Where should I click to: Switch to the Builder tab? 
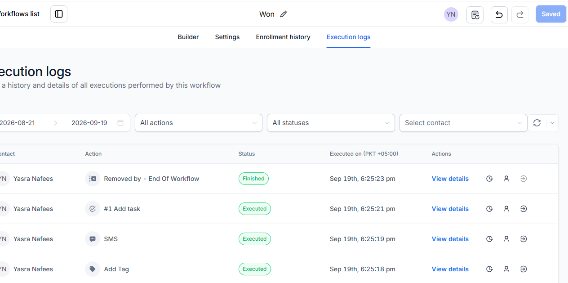(188, 37)
